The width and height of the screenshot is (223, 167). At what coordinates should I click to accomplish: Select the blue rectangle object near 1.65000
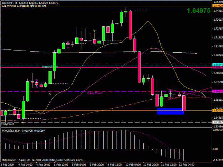tap(170, 111)
